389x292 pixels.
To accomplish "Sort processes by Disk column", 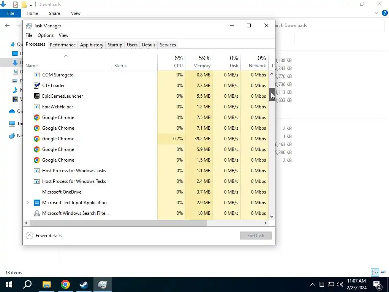I will (227, 62).
